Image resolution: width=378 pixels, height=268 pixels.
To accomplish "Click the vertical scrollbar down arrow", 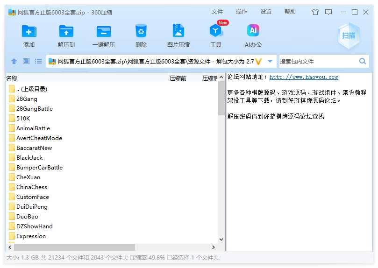I will click(221, 240).
